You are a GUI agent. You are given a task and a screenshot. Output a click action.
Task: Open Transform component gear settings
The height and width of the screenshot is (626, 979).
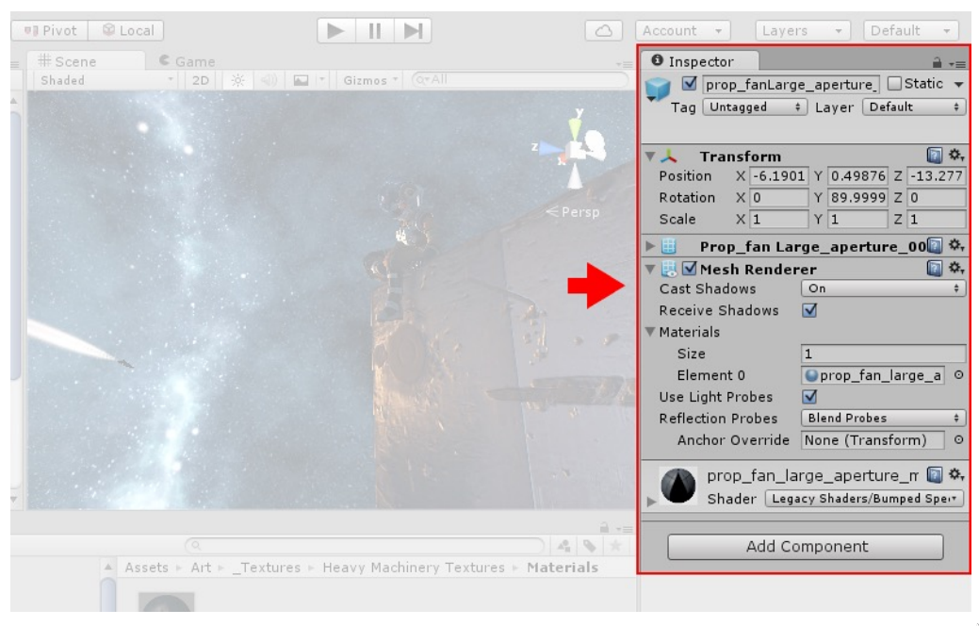click(x=955, y=155)
